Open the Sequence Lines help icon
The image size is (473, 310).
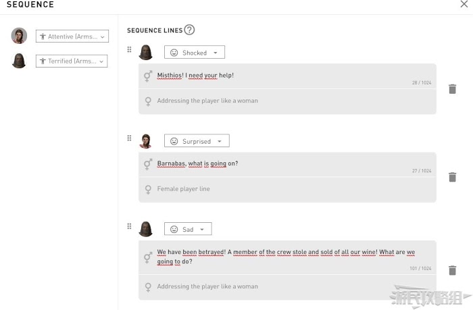189,30
